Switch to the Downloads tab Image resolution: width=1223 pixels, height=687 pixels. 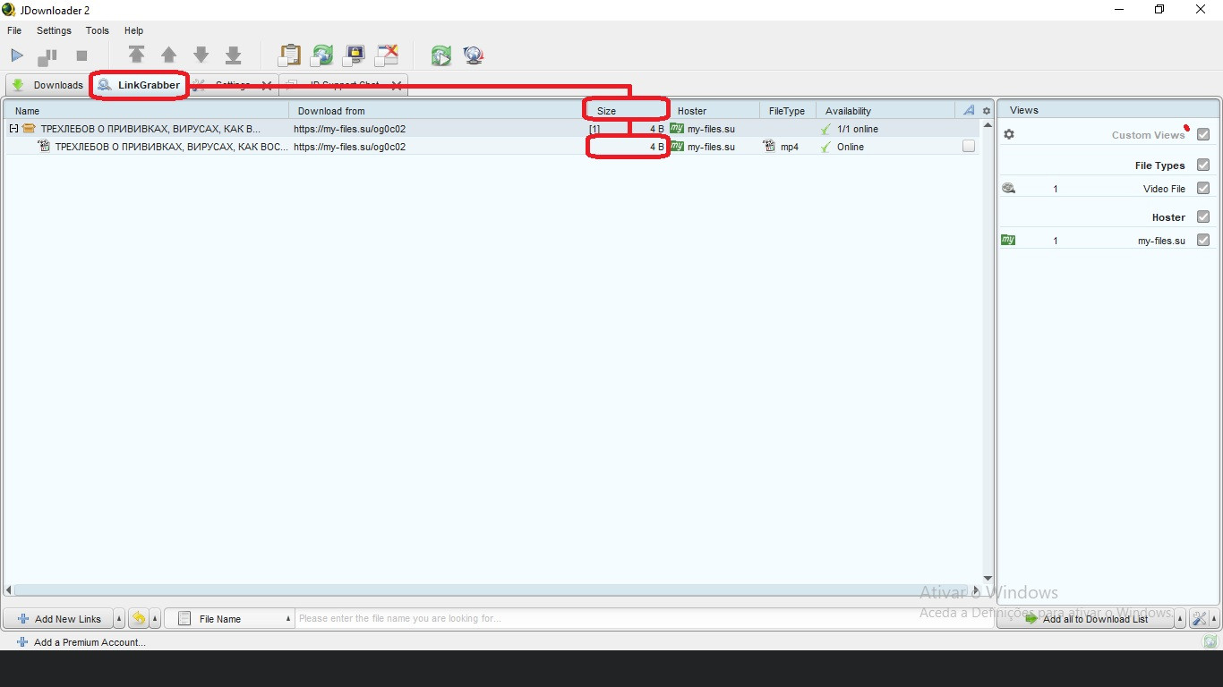(x=47, y=85)
